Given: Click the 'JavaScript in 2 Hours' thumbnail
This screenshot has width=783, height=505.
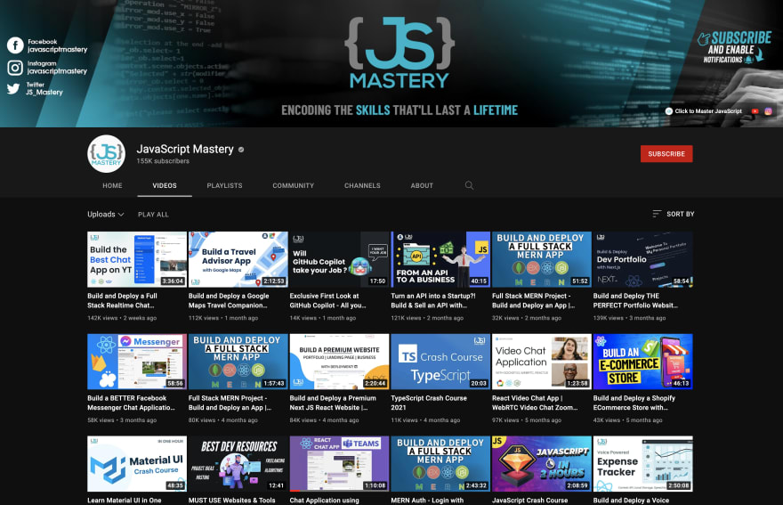Looking at the screenshot, I should point(542,463).
